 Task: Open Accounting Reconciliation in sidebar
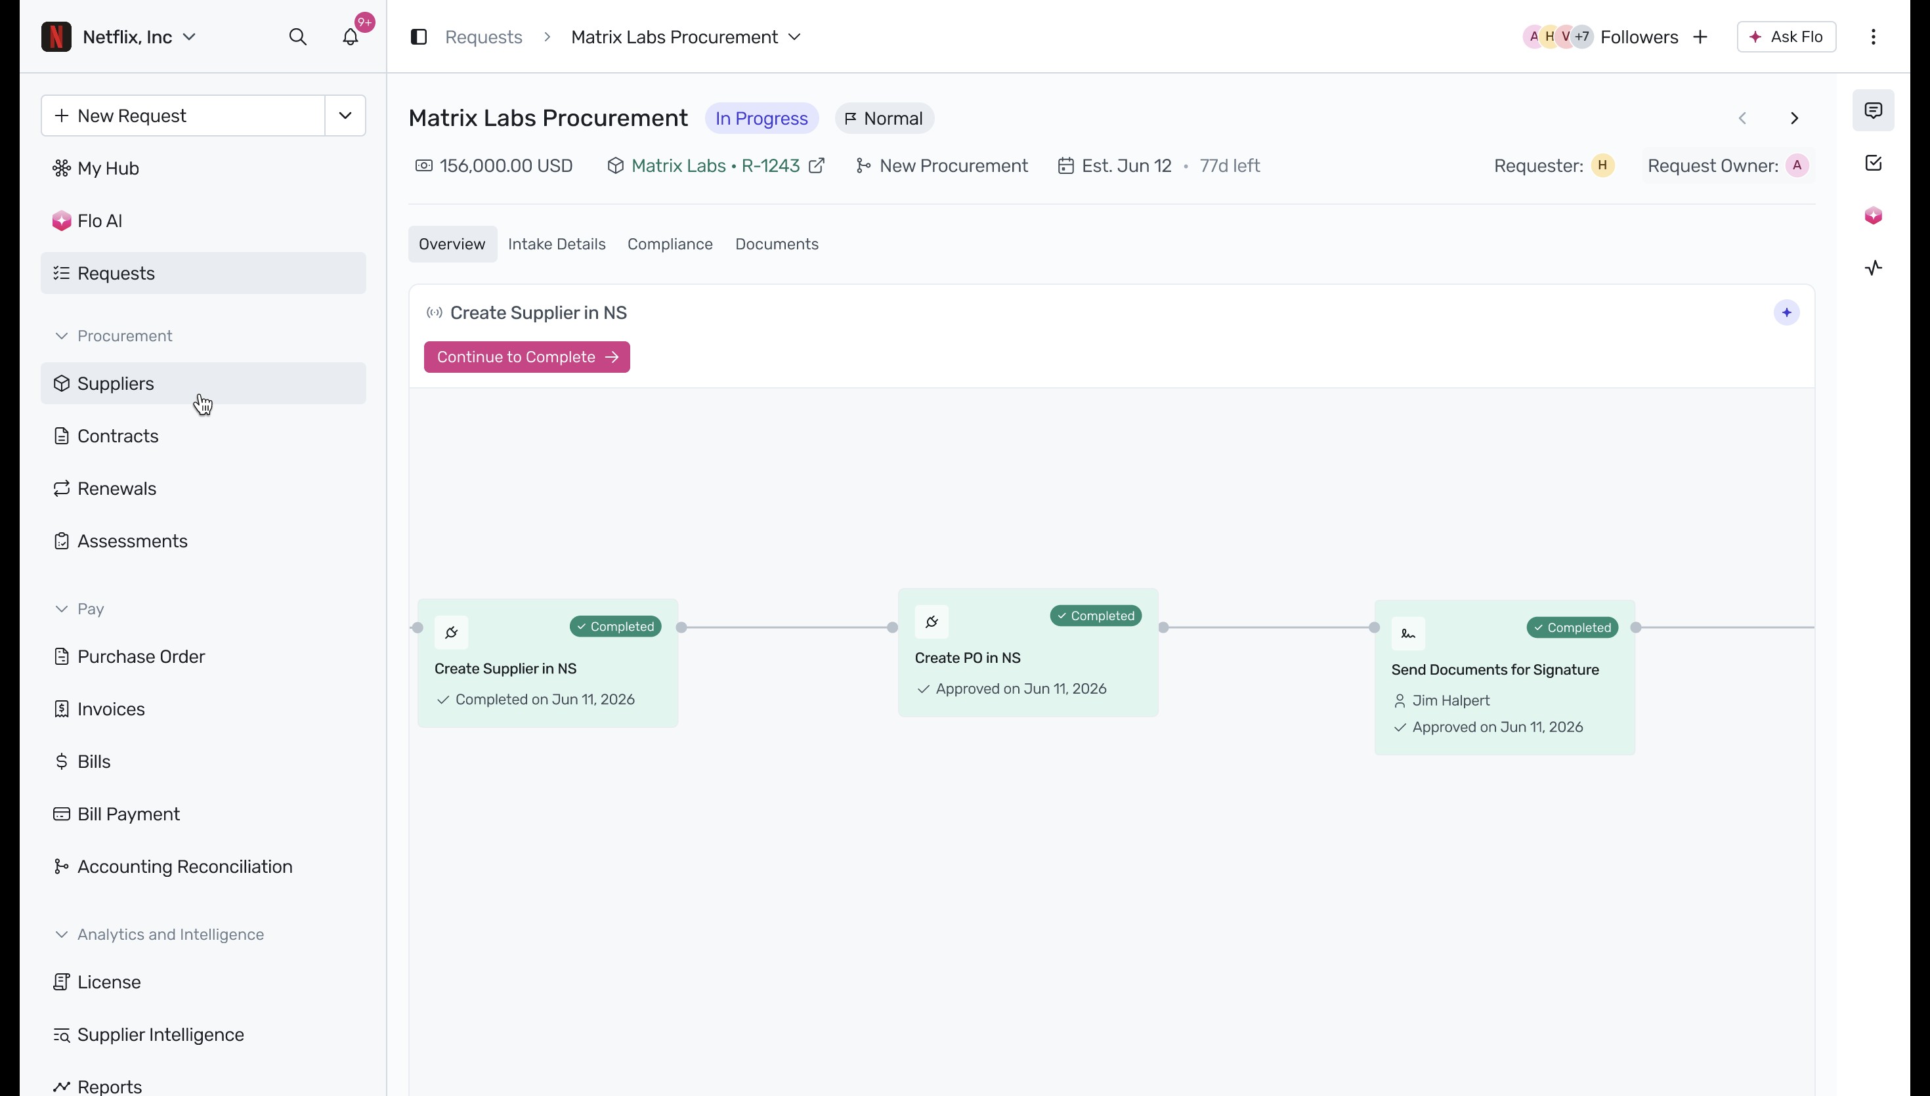coord(204,867)
